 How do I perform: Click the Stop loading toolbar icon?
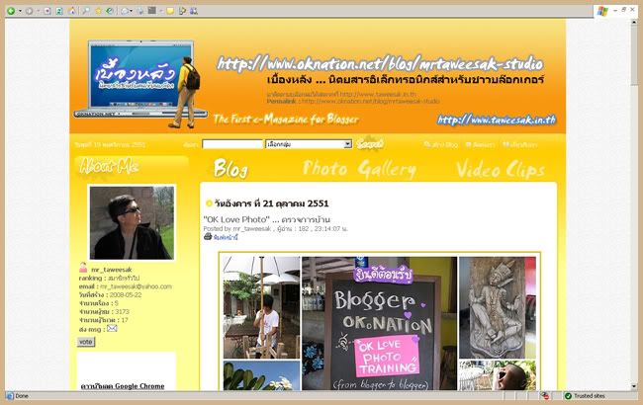(x=47, y=11)
